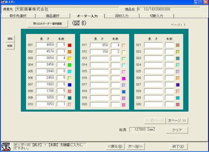Click the 本数 field of row 012

(115, 51)
